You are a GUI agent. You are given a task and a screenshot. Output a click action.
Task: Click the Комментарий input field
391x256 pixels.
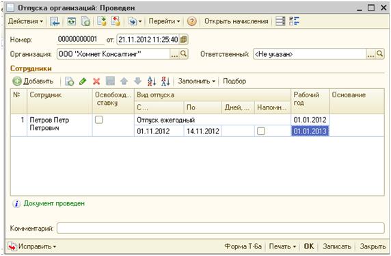pos(221,228)
